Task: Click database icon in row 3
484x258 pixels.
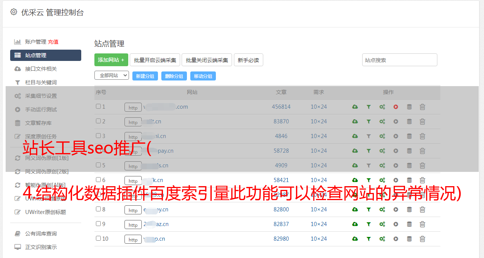Action: pyautogui.click(x=409, y=136)
